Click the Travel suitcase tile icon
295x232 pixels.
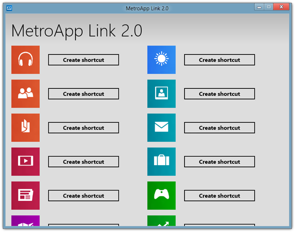[x=161, y=162]
